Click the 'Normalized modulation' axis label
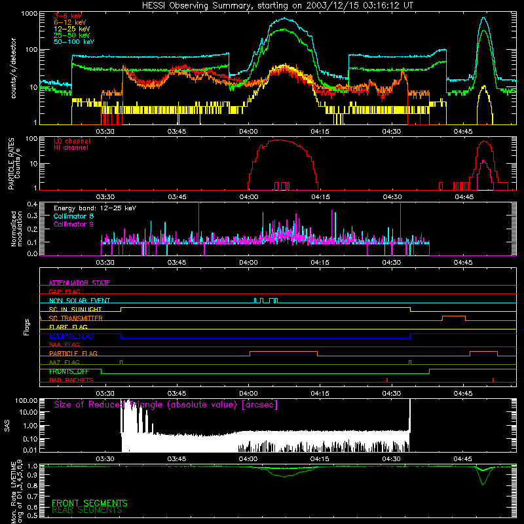Image resolution: width=524 pixels, height=524 pixels. (x=16, y=229)
